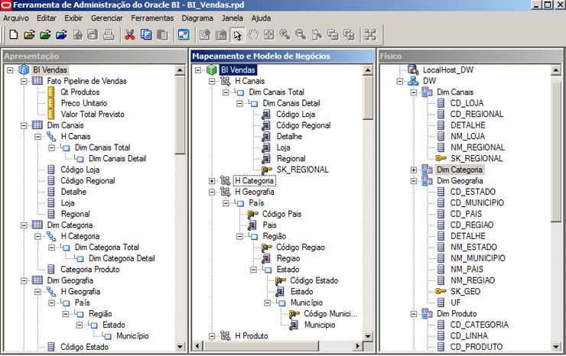Click the blue Open folder toolbar icon
The image size is (566, 356).
[61, 35]
